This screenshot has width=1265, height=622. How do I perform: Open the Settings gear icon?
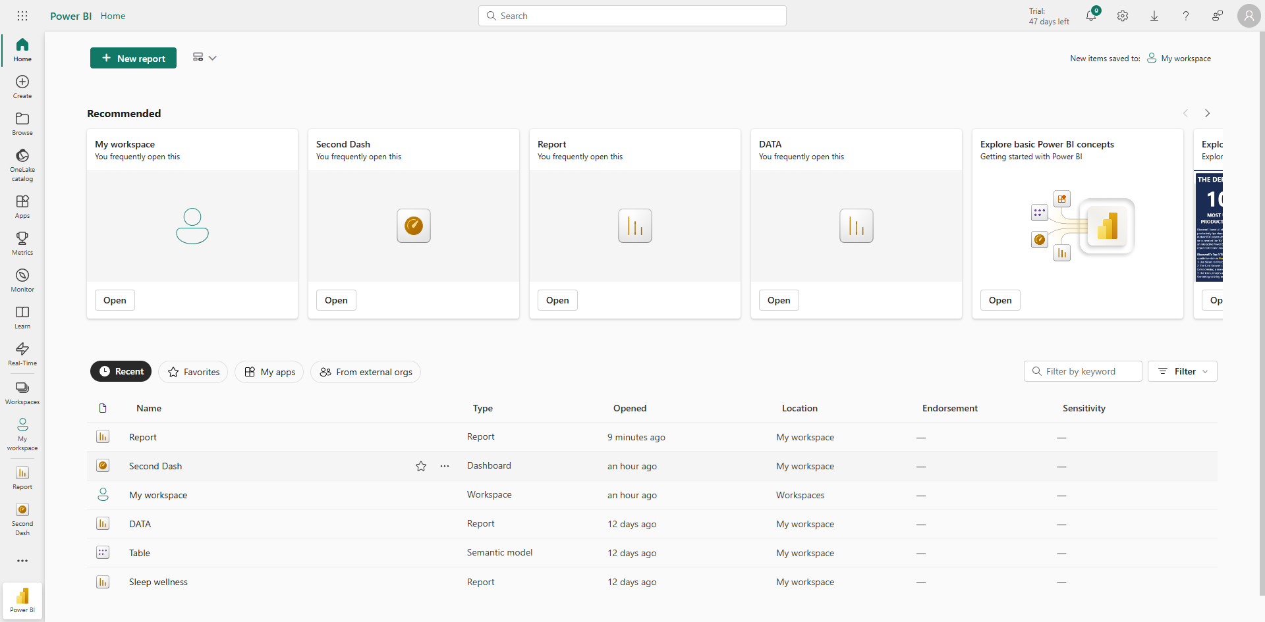point(1123,16)
